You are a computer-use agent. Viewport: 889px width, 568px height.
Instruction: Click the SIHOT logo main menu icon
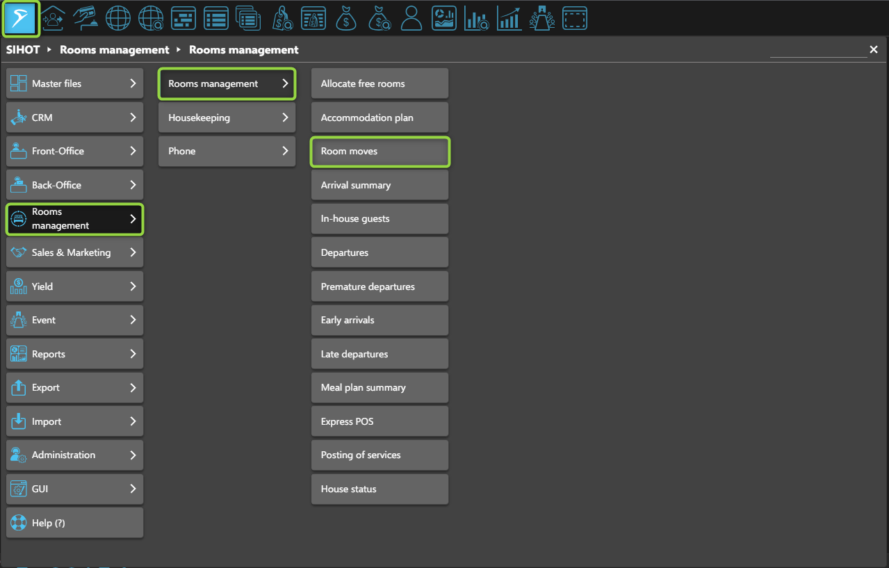pyautogui.click(x=21, y=19)
